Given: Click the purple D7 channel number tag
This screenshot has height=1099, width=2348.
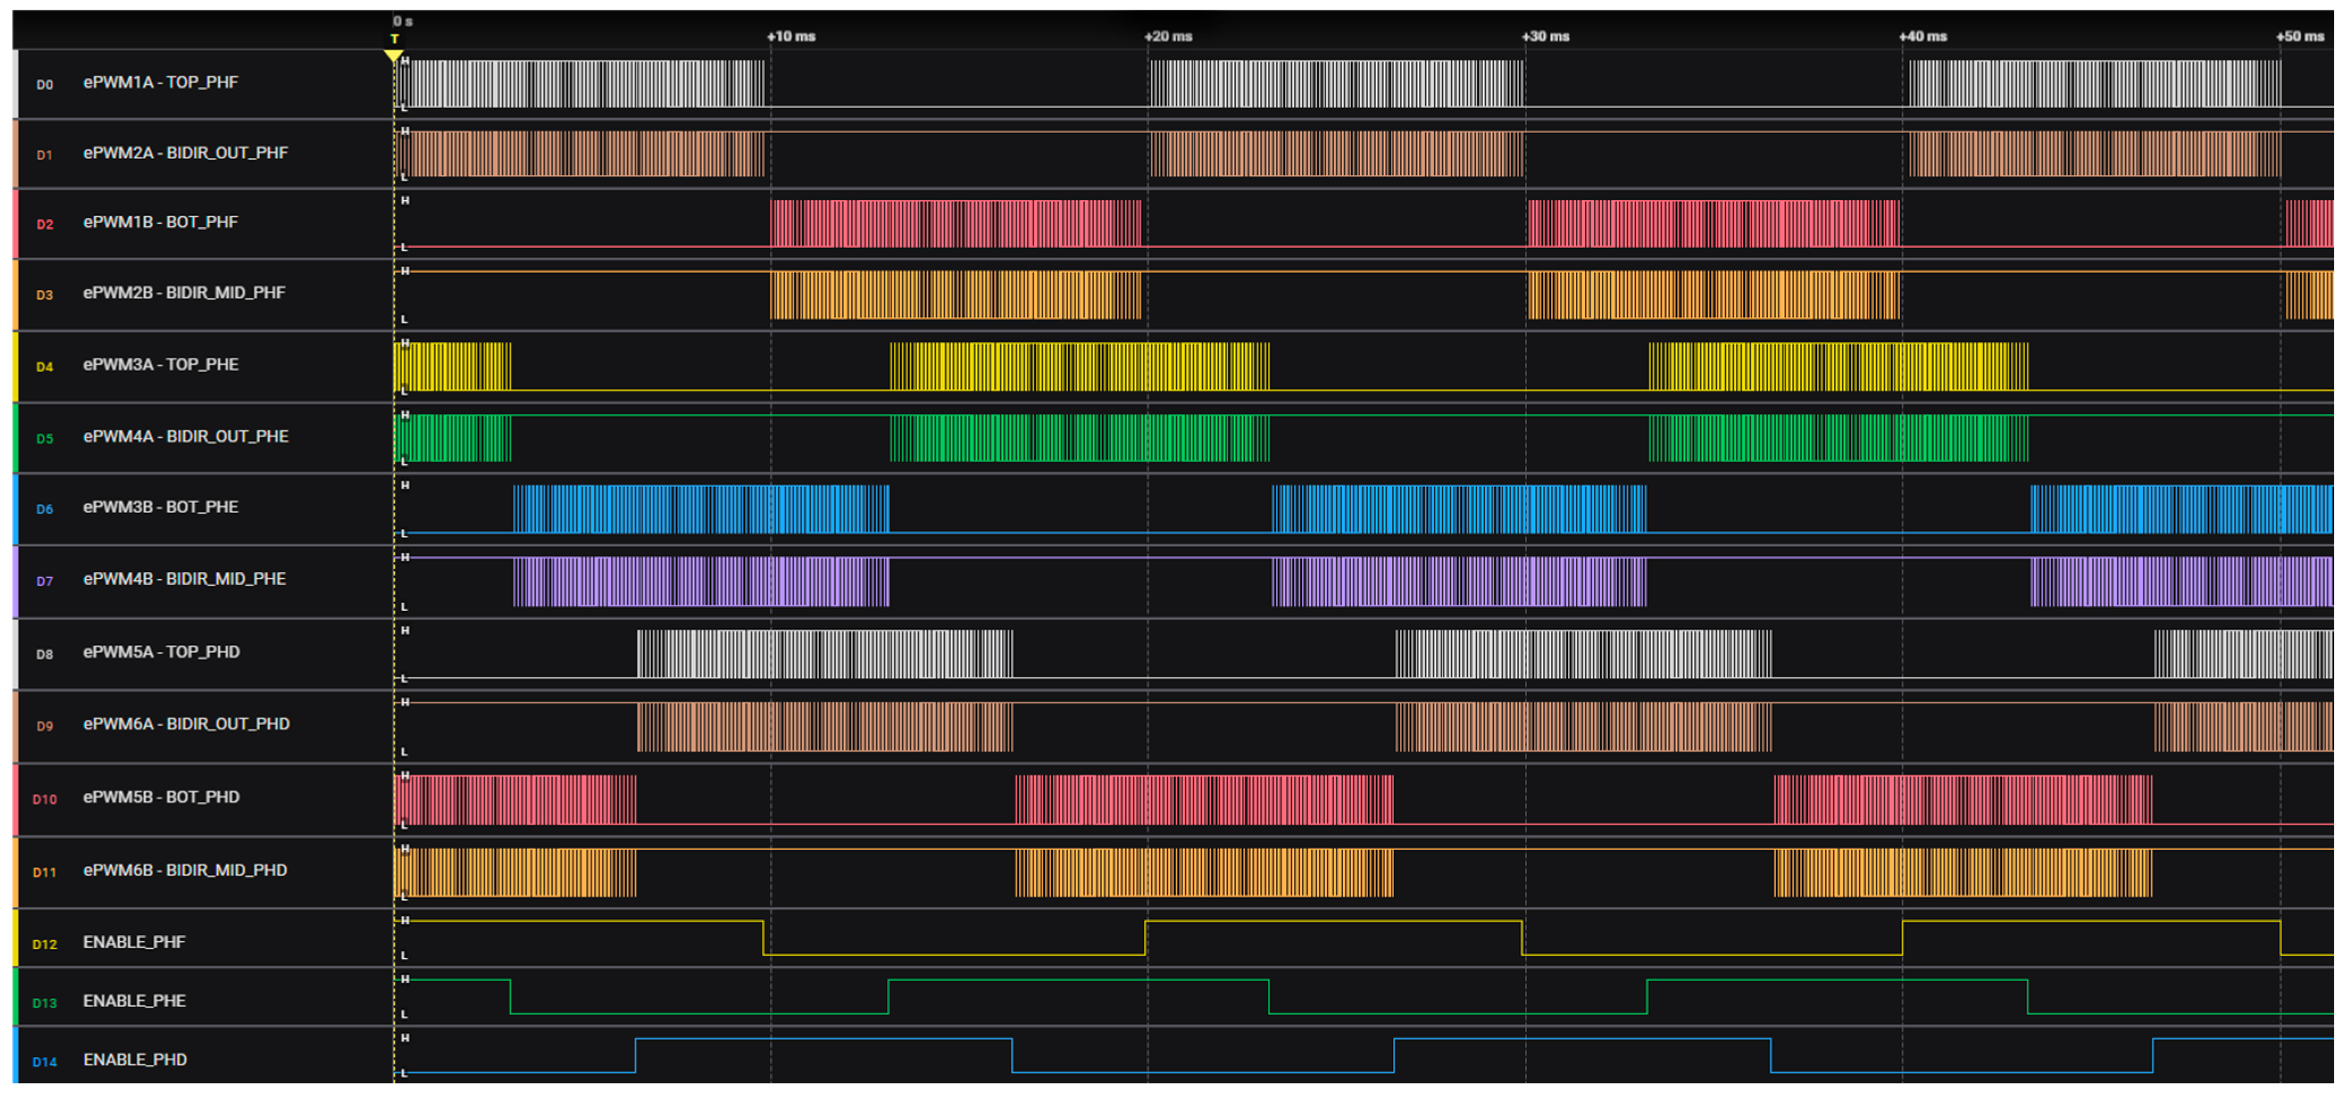Looking at the screenshot, I should (45, 581).
